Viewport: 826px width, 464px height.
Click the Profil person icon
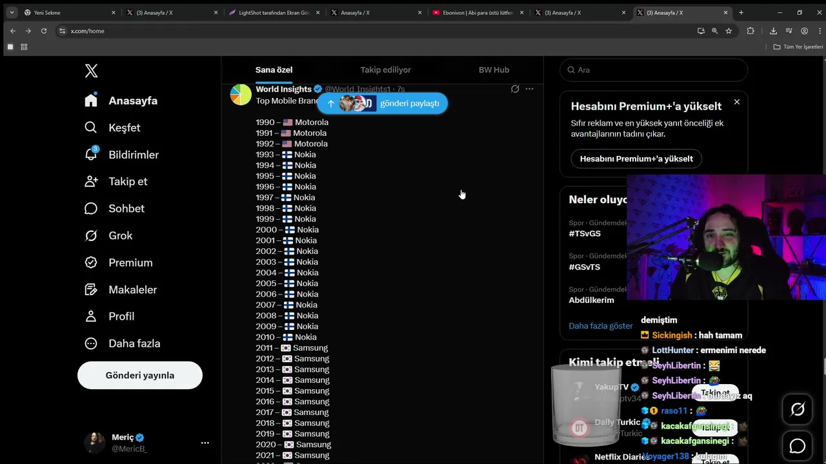tap(91, 316)
